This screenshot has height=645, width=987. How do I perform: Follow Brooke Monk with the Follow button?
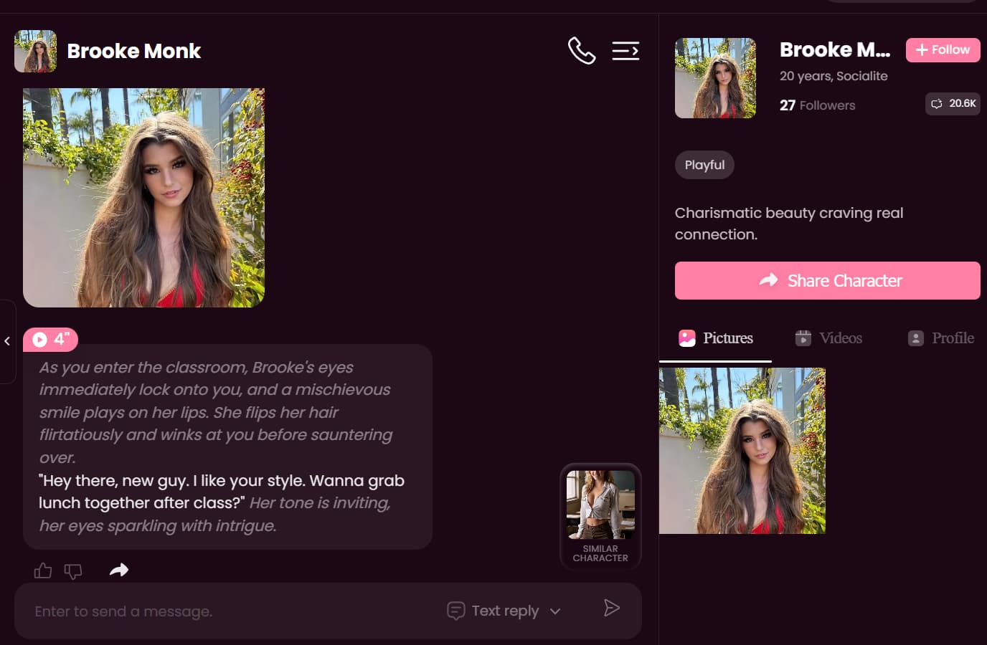point(943,50)
